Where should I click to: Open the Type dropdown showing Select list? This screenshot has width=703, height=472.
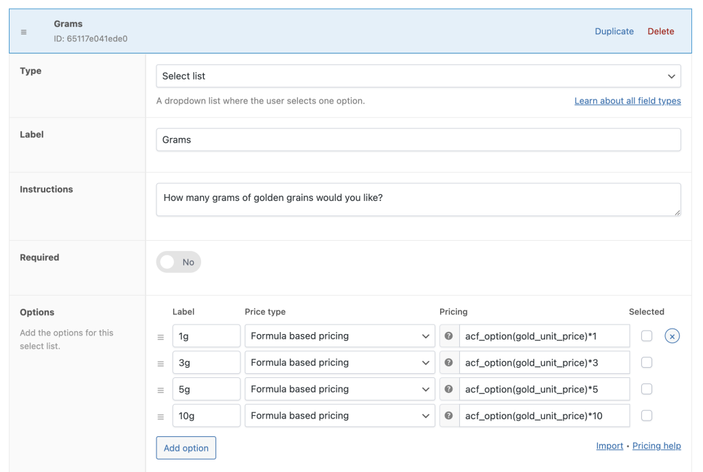tap(418, 76)
